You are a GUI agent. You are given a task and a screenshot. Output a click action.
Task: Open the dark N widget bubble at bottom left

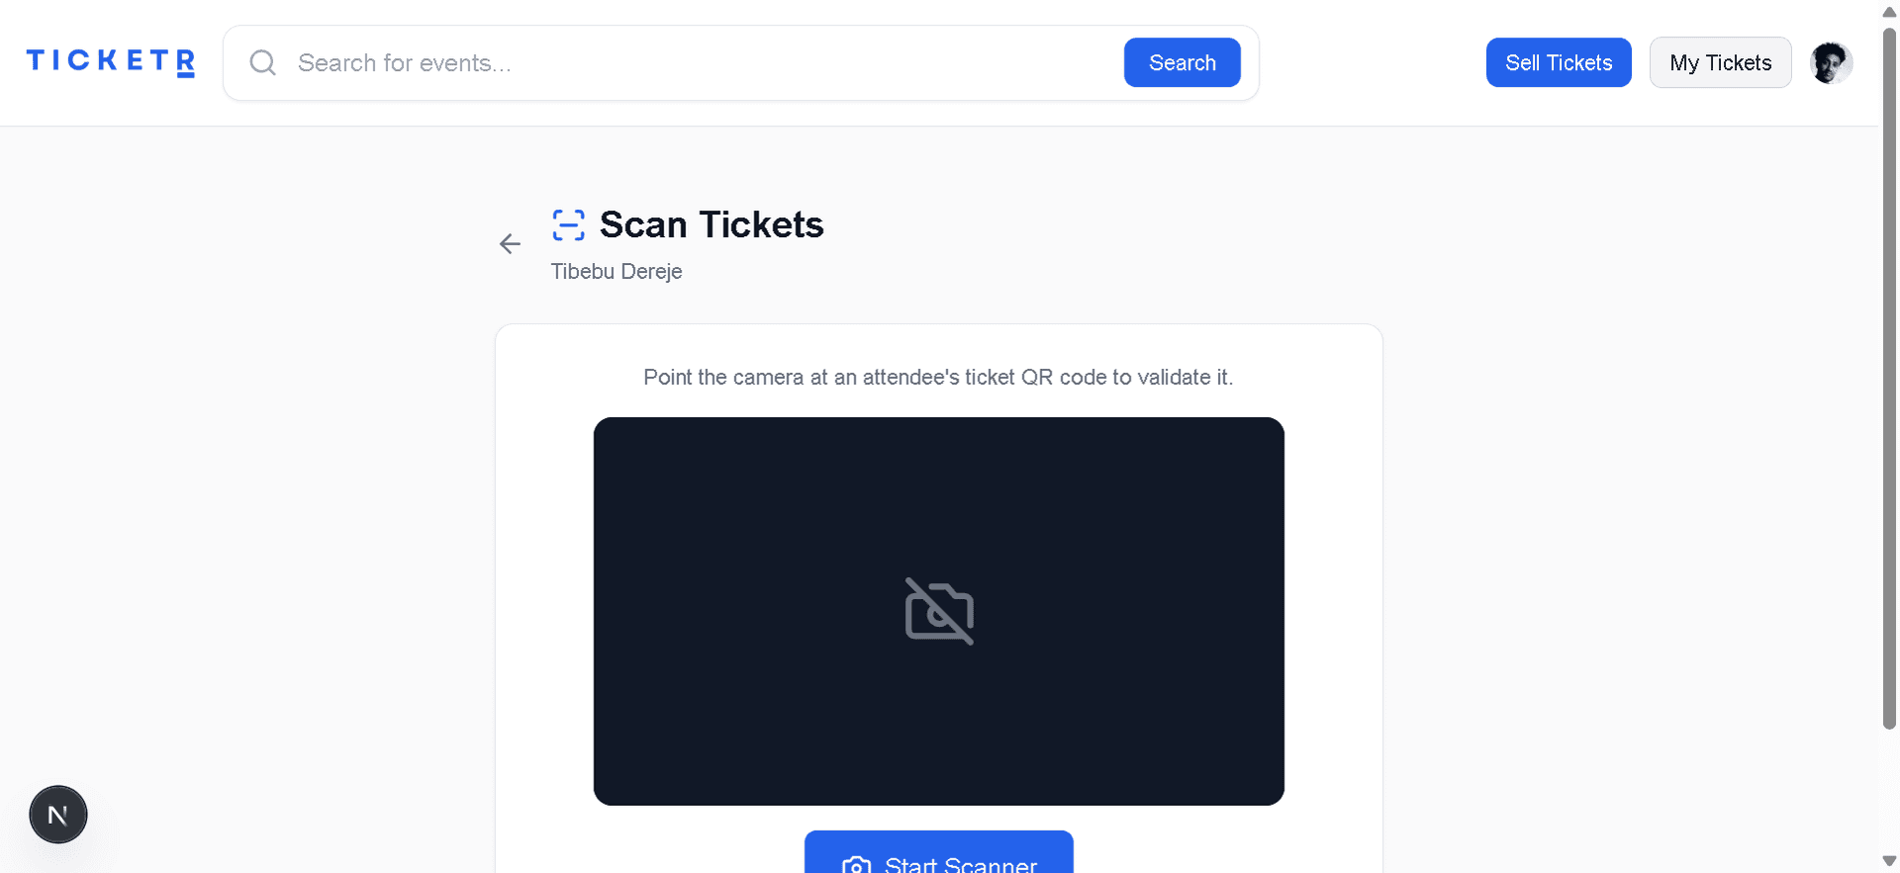point(57,814)
